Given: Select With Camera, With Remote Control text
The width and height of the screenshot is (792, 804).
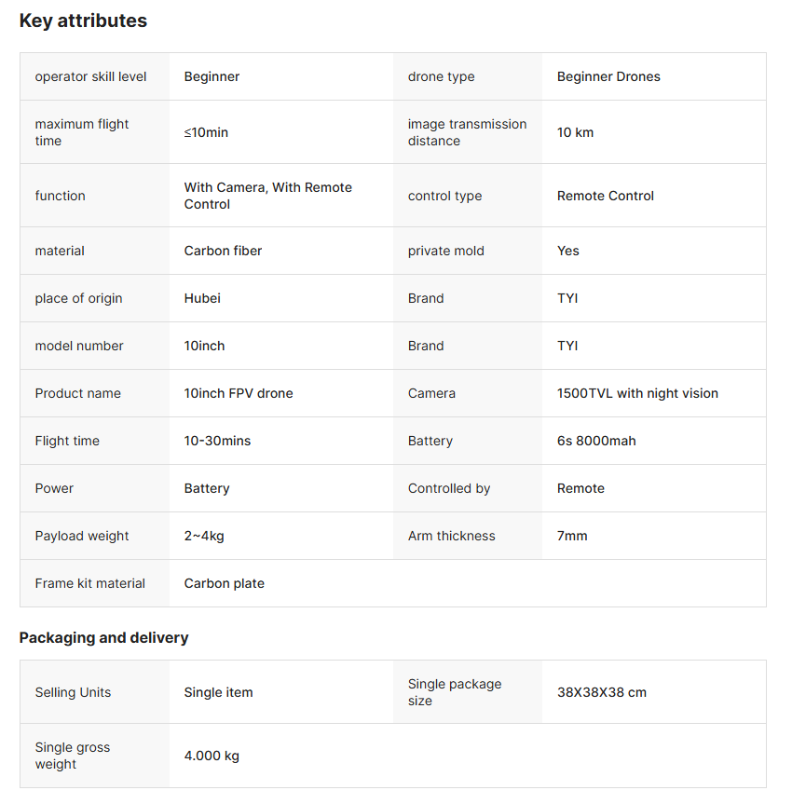Looking at the screenshot, I should (x=267, y=196).
